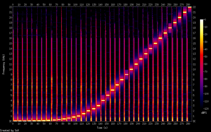Click the 22 kHz tone at top right
Image resolution: width=211 pixels, height=132 pixels.
click(189, 7)
